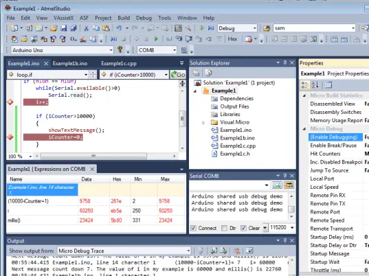Click the question mark help icon beside board selector

120,49
